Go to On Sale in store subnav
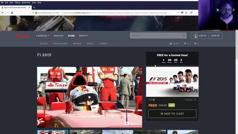 [44, 44]
